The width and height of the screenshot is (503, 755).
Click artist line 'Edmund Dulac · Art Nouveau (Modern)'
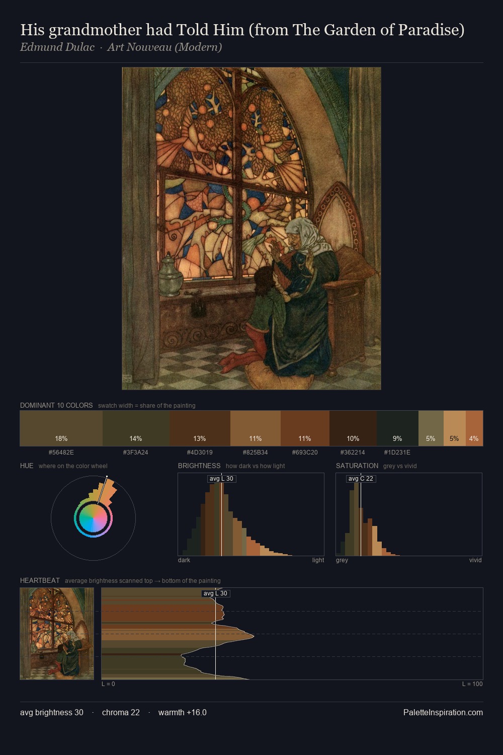click(x=121, y=47)
